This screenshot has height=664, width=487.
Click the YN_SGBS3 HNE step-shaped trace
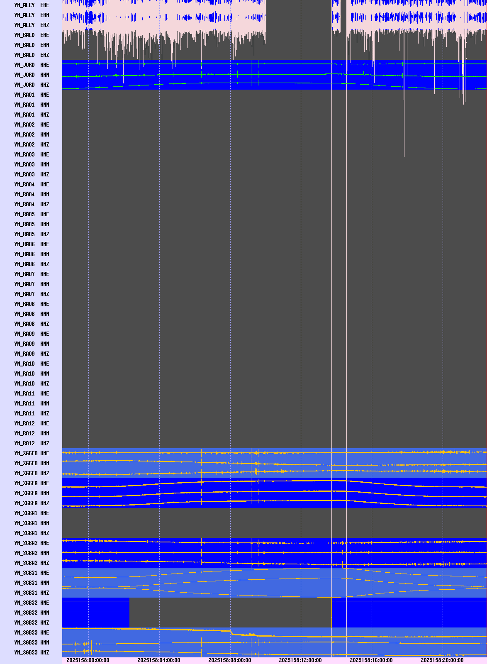tap(274, 633)
